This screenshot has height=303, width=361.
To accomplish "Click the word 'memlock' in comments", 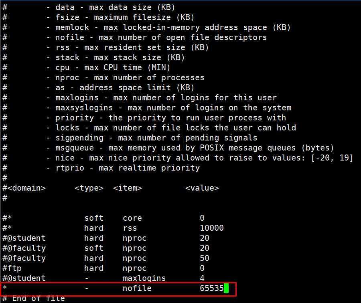I will 72,27.
